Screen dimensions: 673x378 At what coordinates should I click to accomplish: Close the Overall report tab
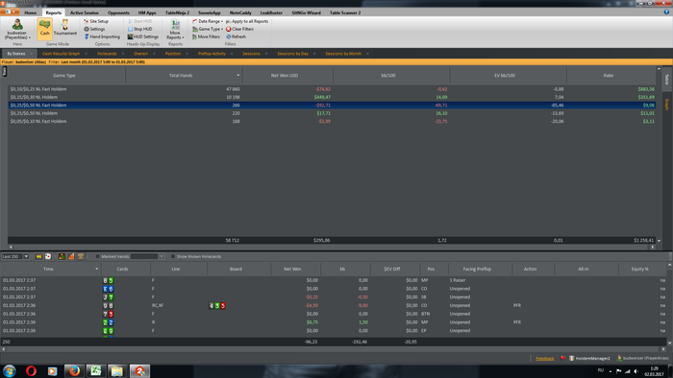pyautogui.click(x=154, y=54)
